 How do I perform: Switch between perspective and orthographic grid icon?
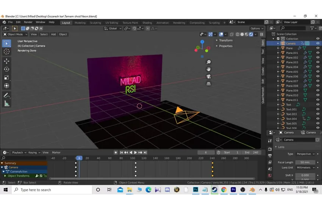tap(208, 84)
